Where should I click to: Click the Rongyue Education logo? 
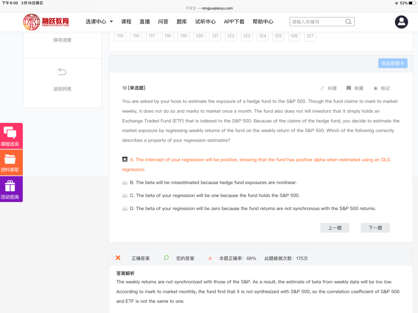46,22
